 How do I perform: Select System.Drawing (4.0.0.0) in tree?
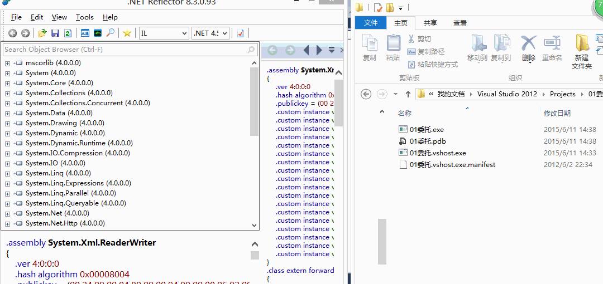click(x=65, y=123)
